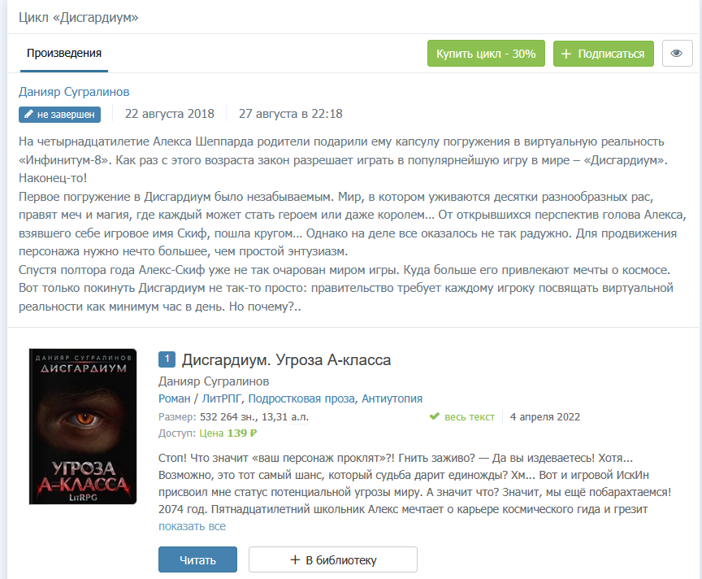This screenshot has height=579, width=702.
Task: Click the plus icon on 'В библиотеку'
Action: pos(295,559)
